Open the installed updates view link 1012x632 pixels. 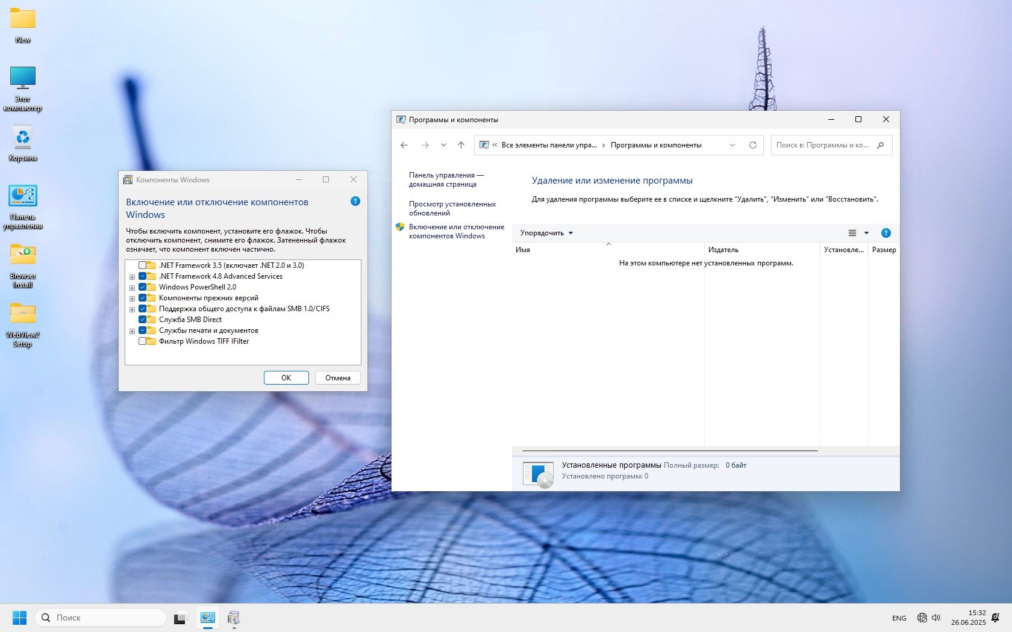tap(452, 208)
